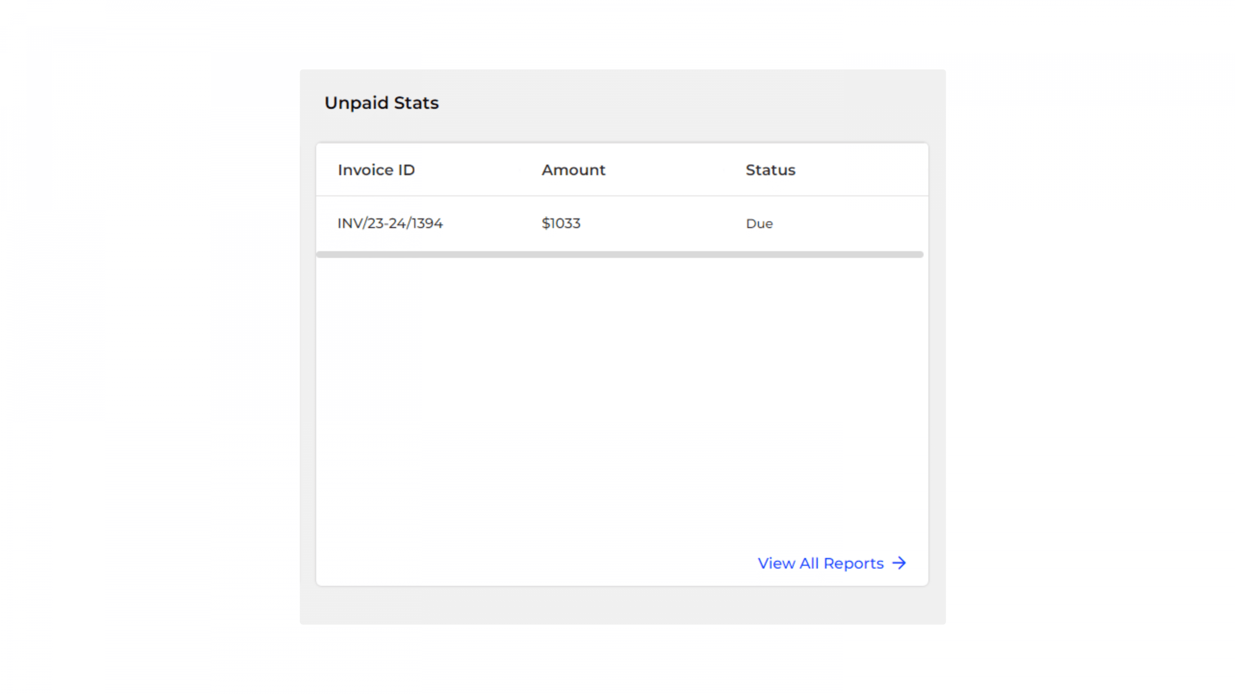This screenshot has height=694, width=1235.
Task: Click the header row space right of Status
Action: [861, 170]
